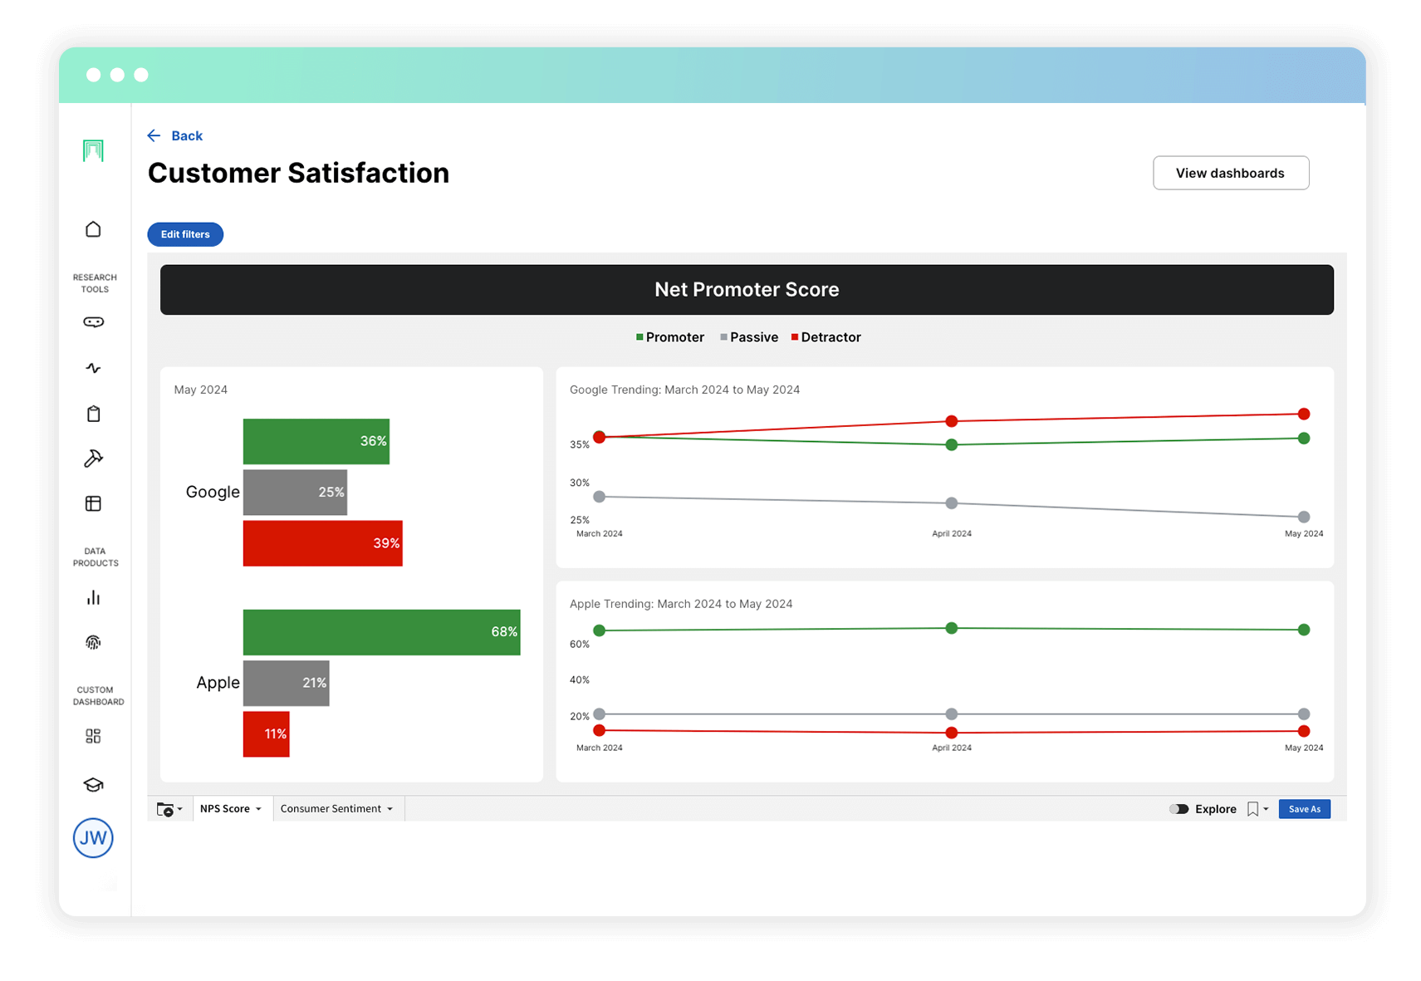Click the clipboard survey icon

tap(93, 413)
